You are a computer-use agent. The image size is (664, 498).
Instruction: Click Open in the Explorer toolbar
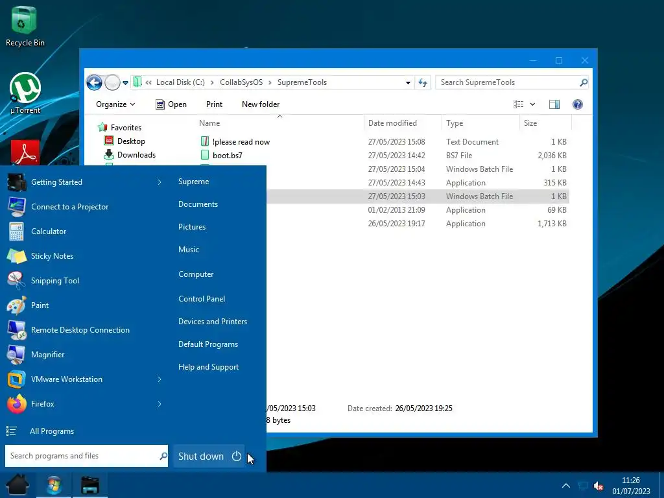tap(171, 104)
